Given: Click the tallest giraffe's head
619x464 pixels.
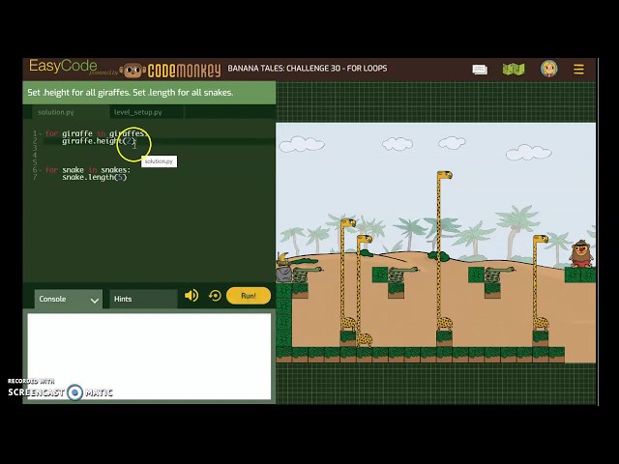Looking at the screenshot, I should tap(445, 175).
